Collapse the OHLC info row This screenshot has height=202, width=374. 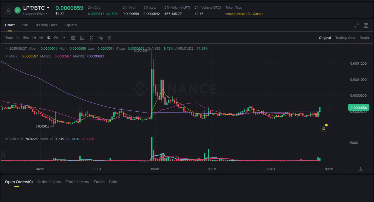7,48
